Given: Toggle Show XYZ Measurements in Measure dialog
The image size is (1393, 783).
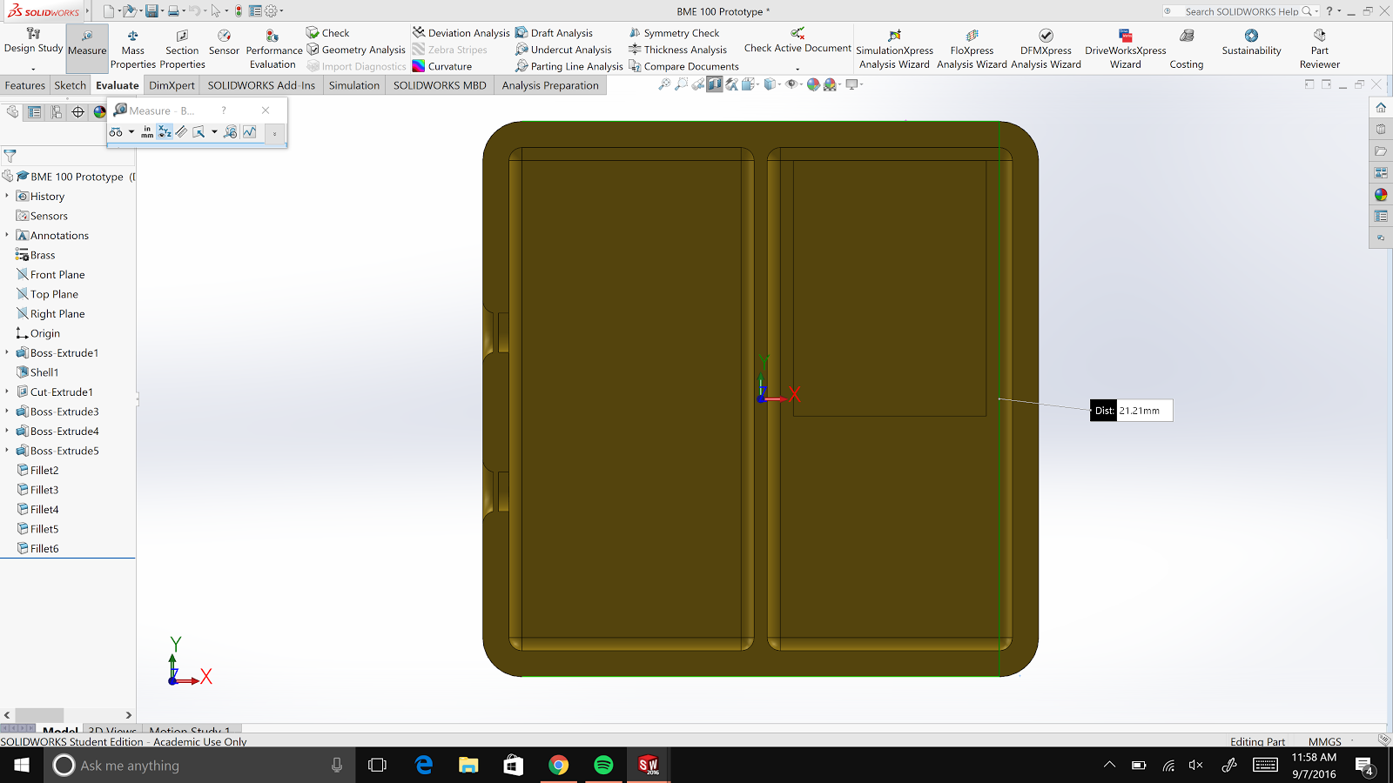Looking at the screenshot, I should 165,132.
